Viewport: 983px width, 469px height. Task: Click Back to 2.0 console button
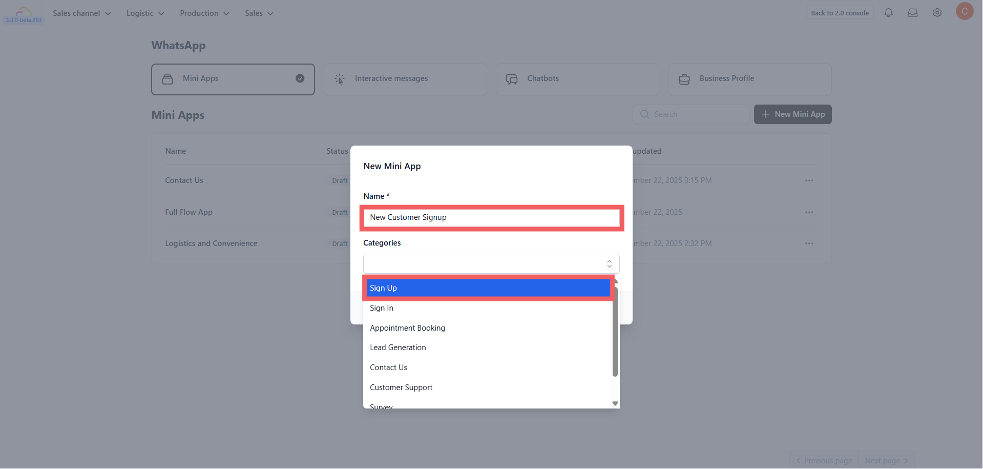click(x=840, y=13)
